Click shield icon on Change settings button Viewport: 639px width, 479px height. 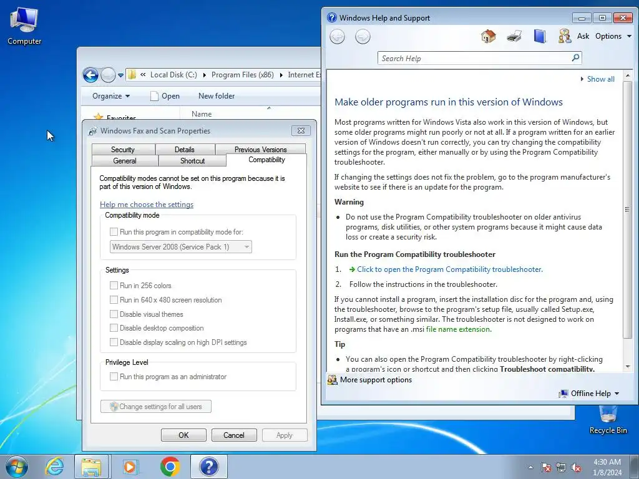tap(114, 406)
